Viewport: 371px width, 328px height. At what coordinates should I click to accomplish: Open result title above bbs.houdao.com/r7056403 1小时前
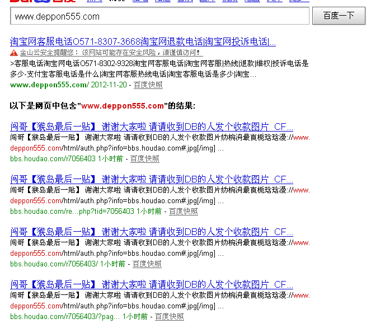tap(152, 127)
